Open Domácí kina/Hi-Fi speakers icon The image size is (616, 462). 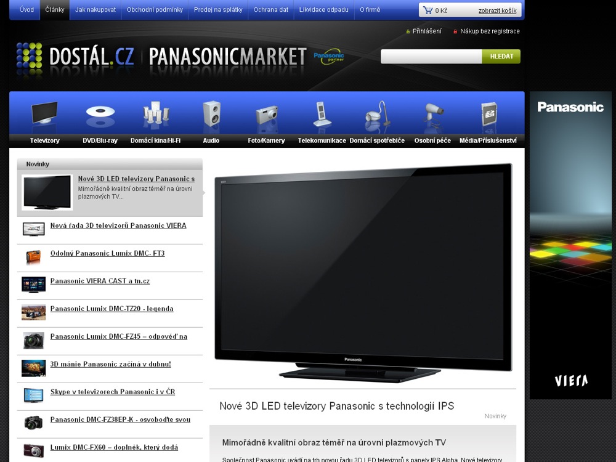pos(155,115)
